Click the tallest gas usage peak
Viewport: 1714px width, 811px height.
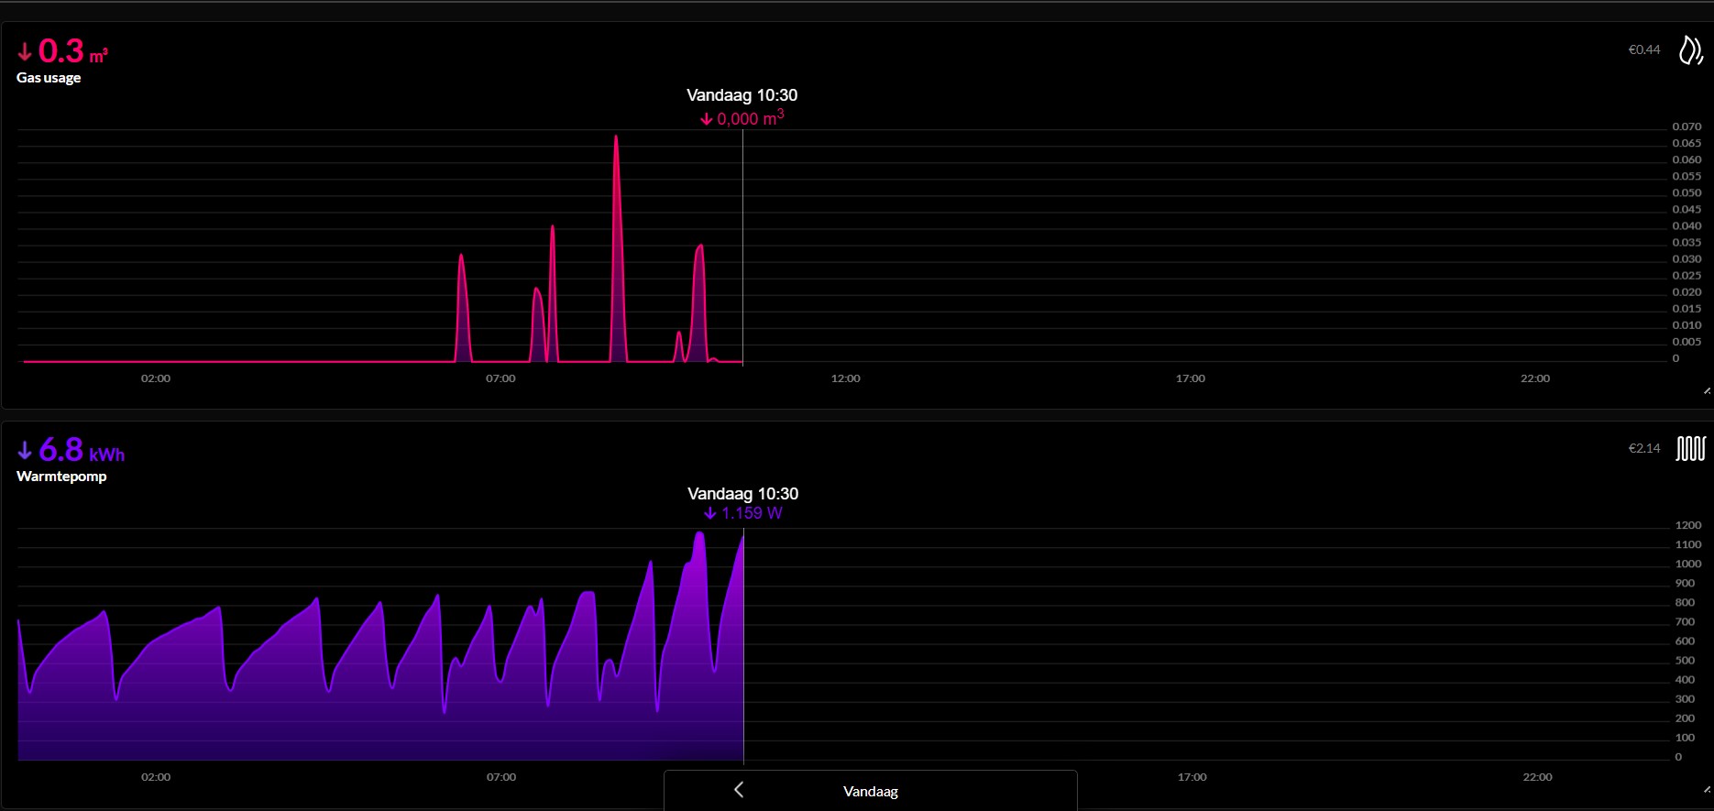(616, 139)
